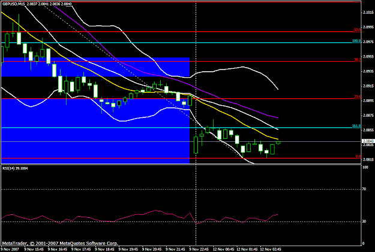The height and width of the screenshot is (252, 375).
Task: Click the 2.0815 price axis label
Action: pos(368,160)
